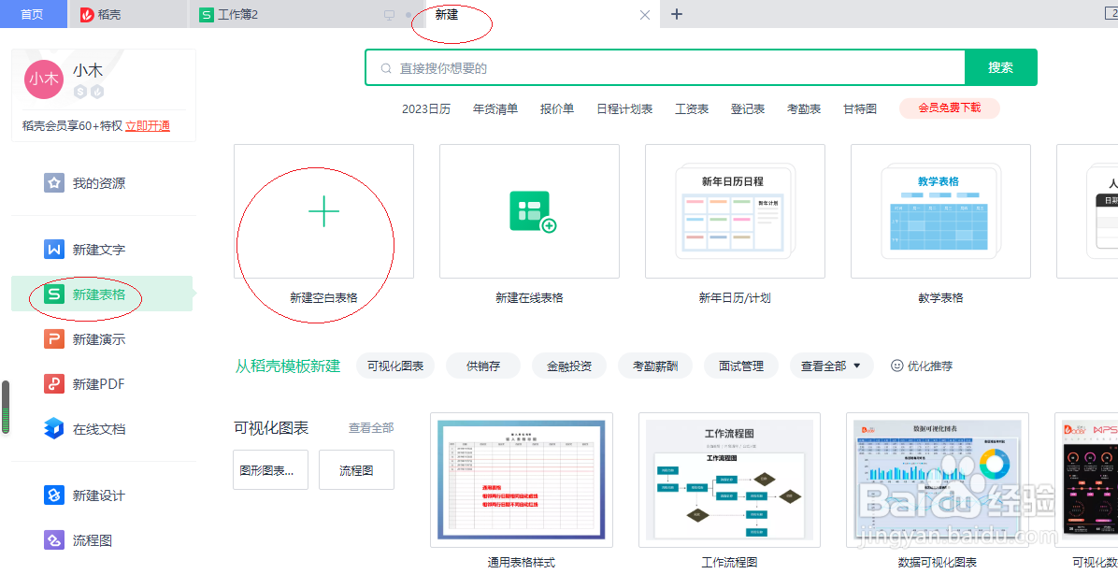Open the 我的资源 star icon
Image resolution: width=1118 pixels, height=574 pixels.
pyautogui.click(x=54, y=183)
